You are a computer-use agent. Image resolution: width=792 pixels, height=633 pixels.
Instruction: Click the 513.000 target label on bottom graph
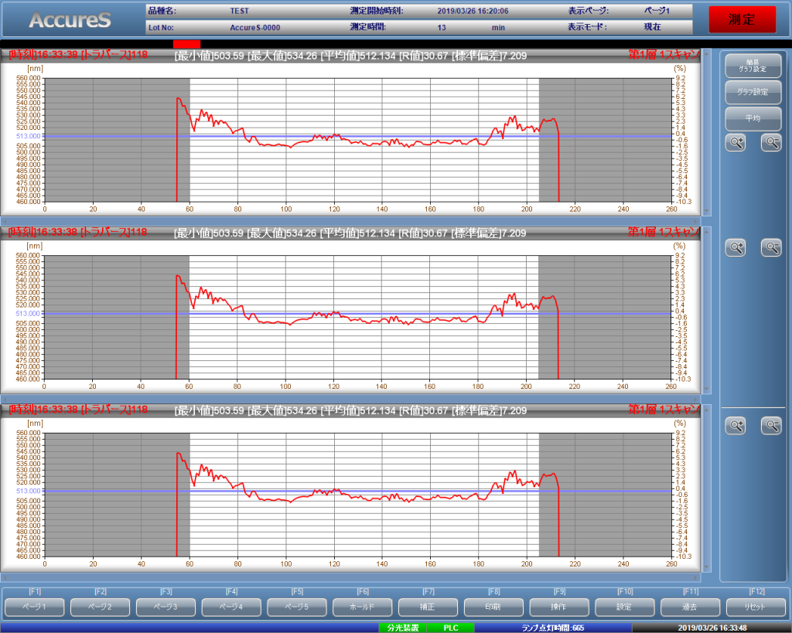point(29,491)
